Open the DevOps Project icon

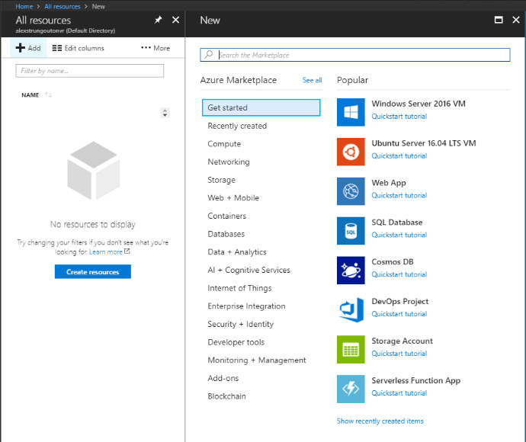coord(351,309)
